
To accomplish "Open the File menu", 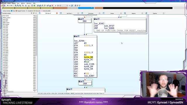I will (x=2, y=3).
